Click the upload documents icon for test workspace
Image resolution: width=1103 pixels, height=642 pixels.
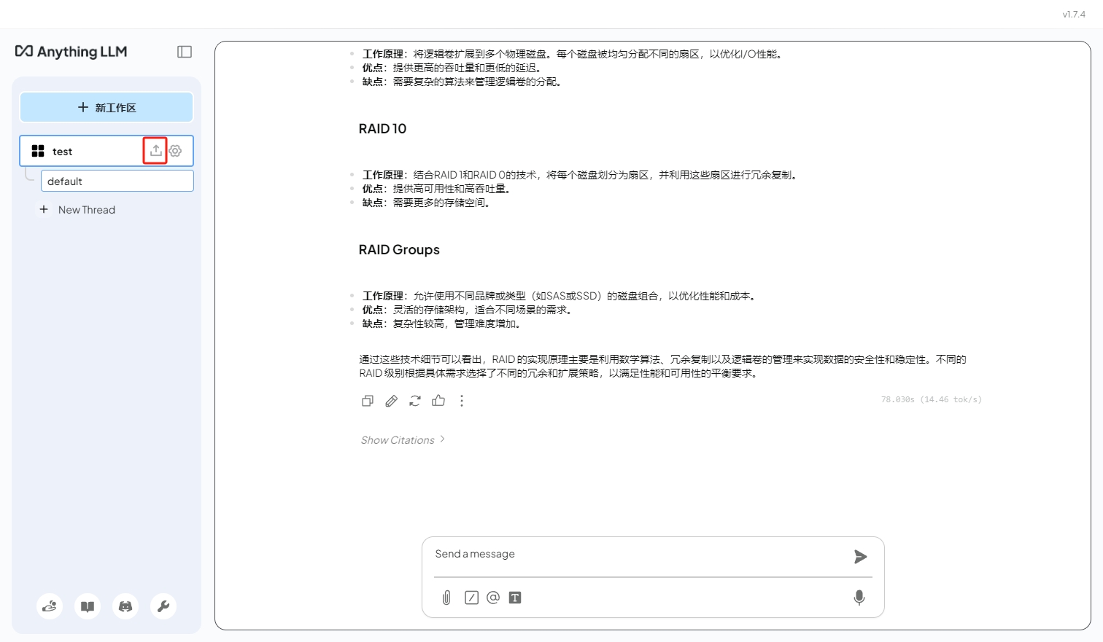pyautogui.click(x=155, y=151)
